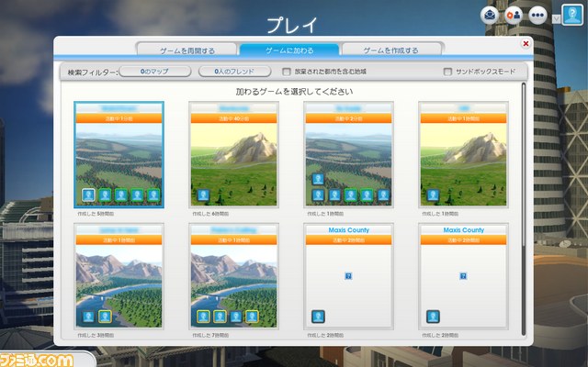Enable 放棄された都市を含む地域 checkbox
The image size is (588, 367).
[287, 72]
